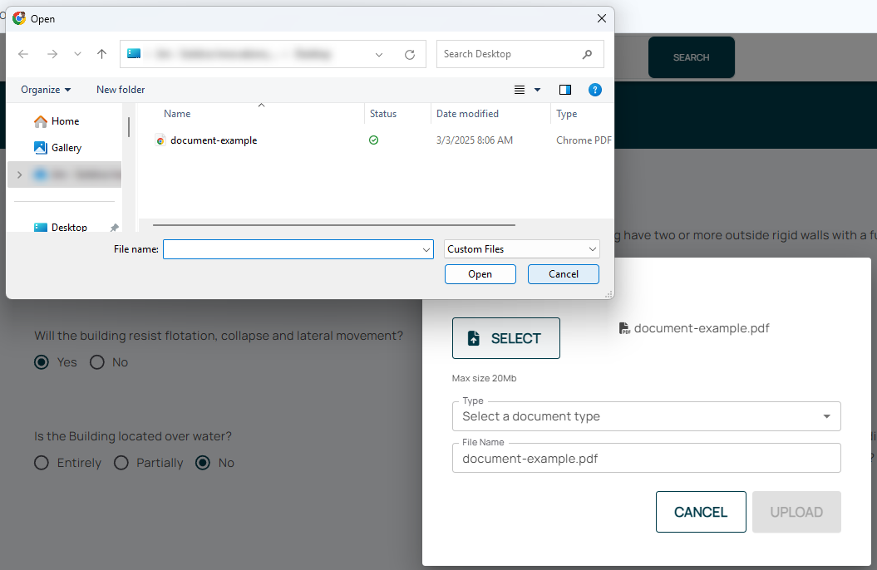The height and width of the screenshot is (570, 877).
Task: Click the File name text field
Action: pyautogui.click(x=293, y=249)
